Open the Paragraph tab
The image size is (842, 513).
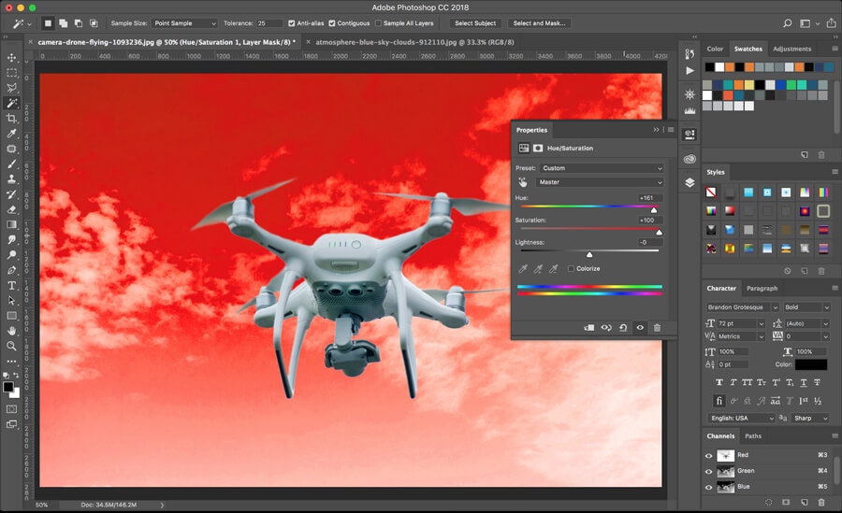point(762,289)
